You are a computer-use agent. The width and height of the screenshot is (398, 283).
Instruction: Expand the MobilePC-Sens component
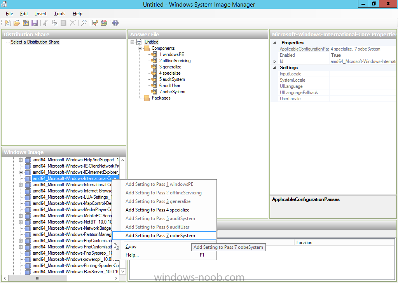click(21, 216)
